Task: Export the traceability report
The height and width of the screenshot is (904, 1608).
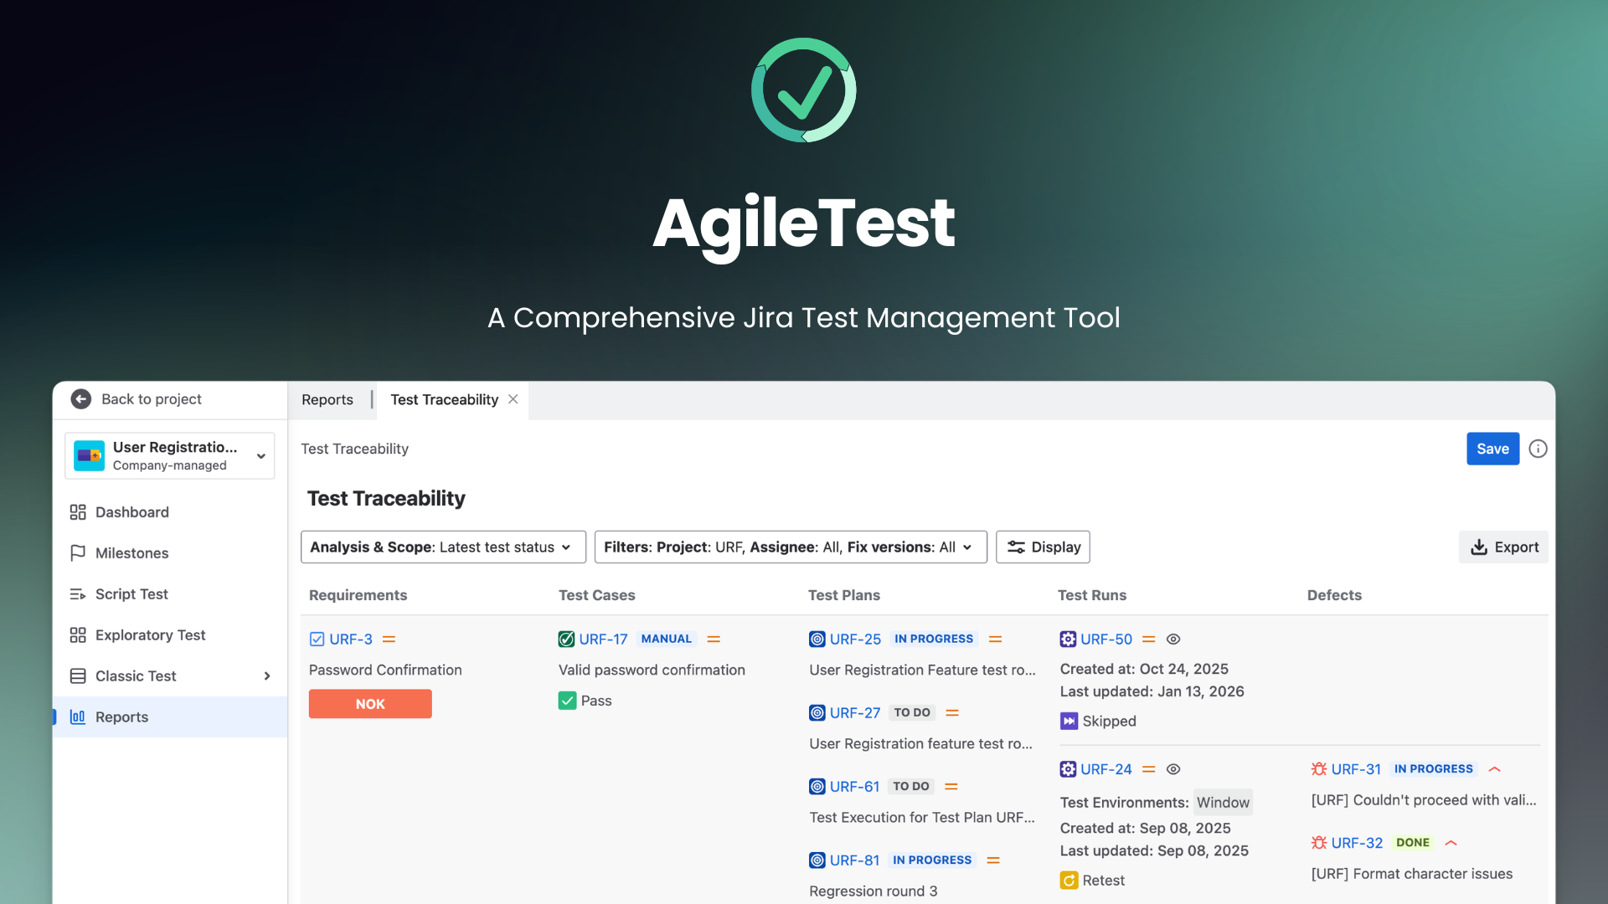Action: click(x=1503, y=547)
